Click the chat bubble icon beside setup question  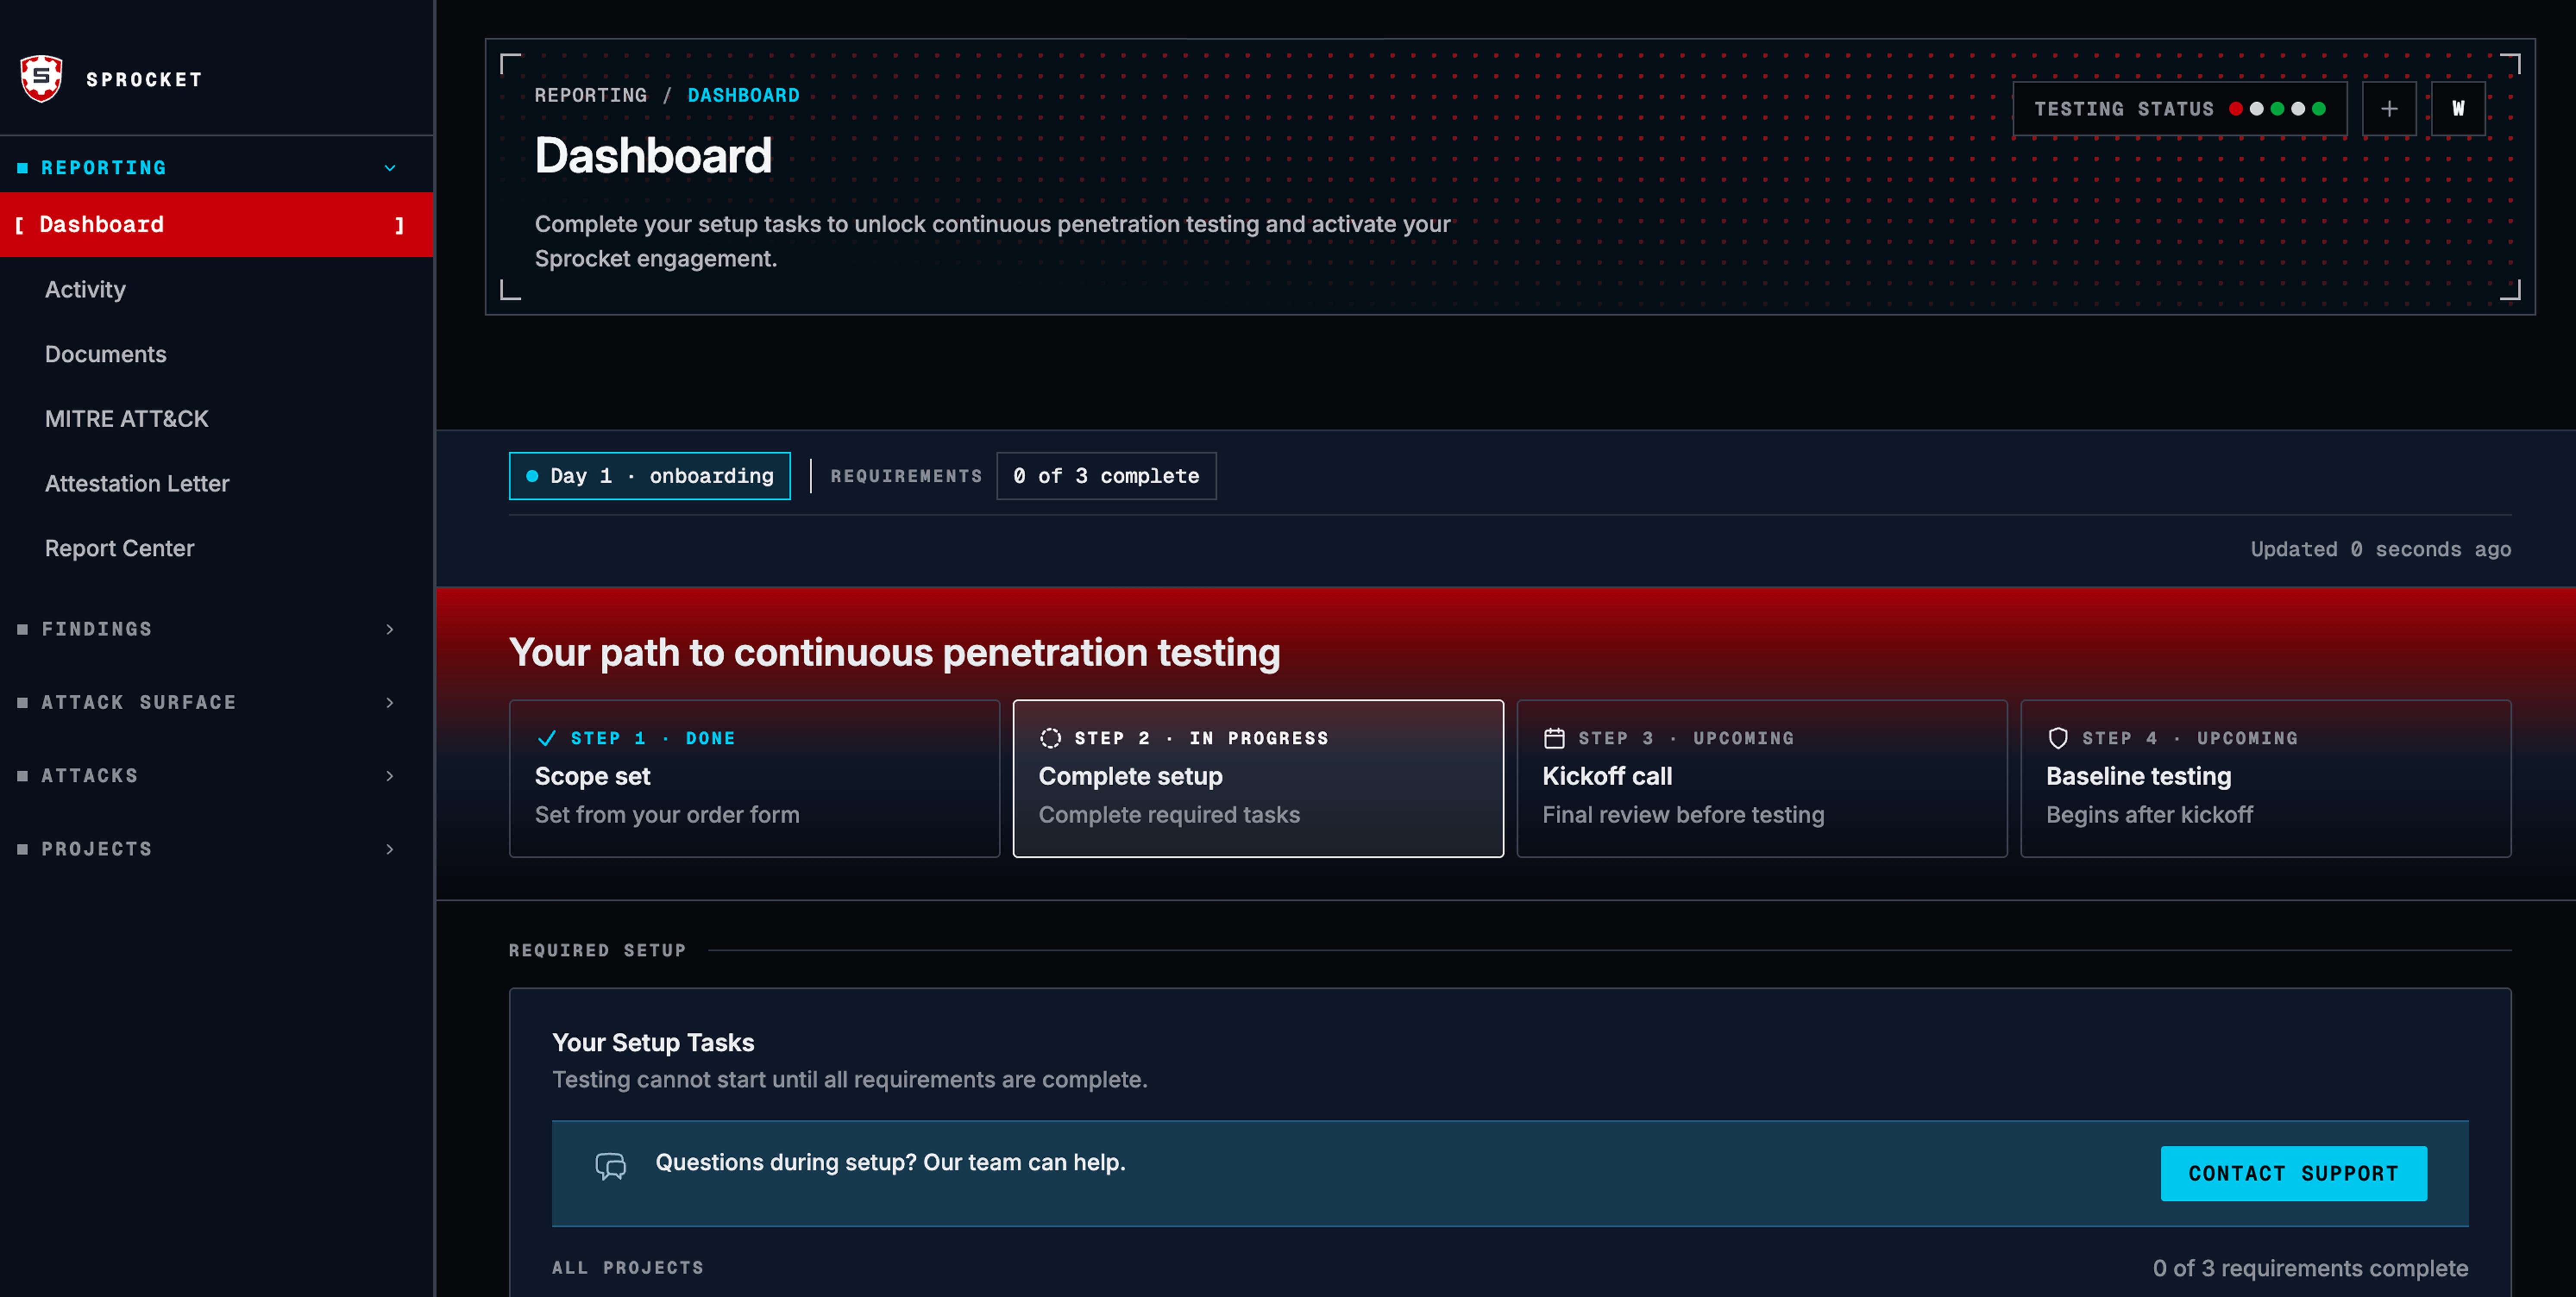click(611, 1166)
